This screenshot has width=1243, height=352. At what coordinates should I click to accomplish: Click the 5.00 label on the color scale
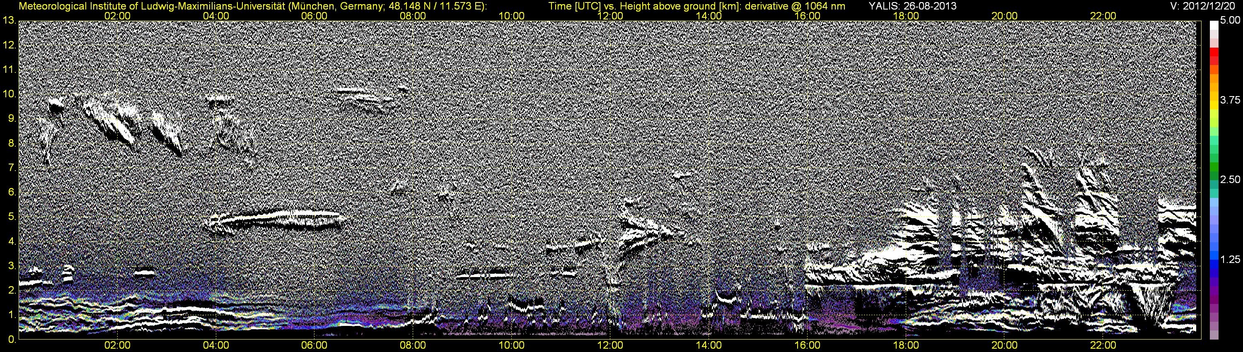tap(1230, 21)
